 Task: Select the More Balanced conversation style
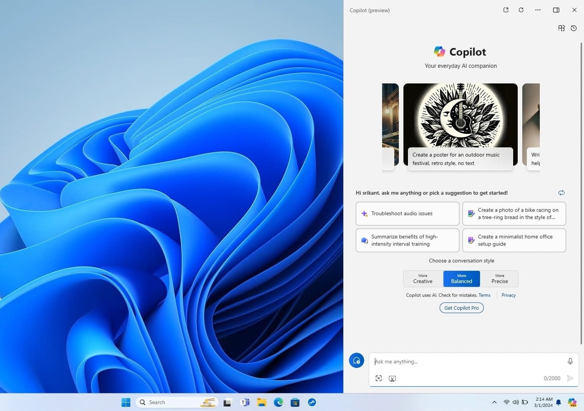(462, 279)
